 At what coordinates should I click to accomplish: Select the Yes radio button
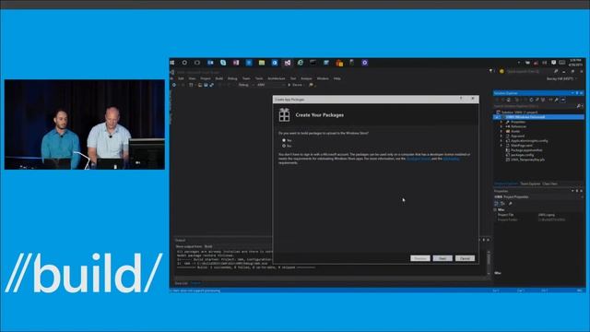pyautogui.click(x=284, y=140)
